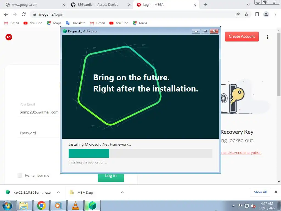This screenshot has height=211, width=281.
Task: Open MEGA page's three-dot options menu
Action: pos(267,37)
